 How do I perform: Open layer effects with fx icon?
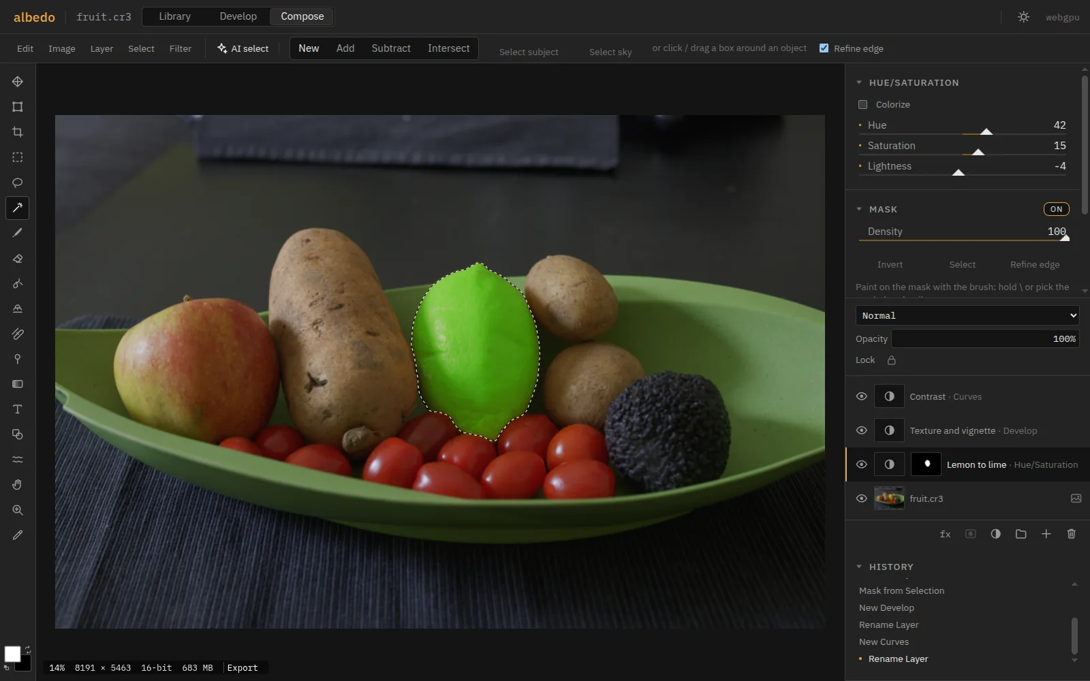coord(945,534)
